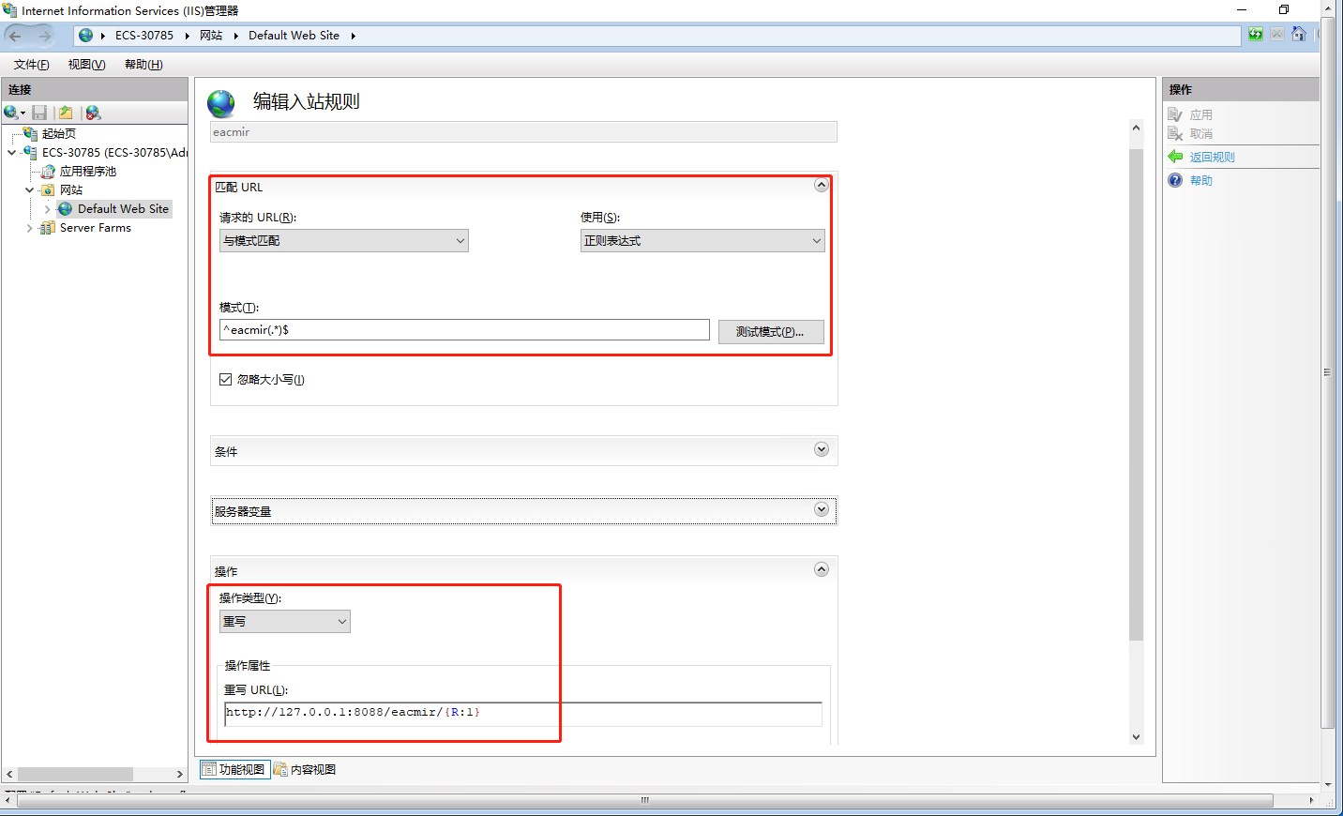The width and height of the screenshot is (1343, 816).
Task: Uncheck 忽略大小写 ignore case checkbox
Action: tap(225, 379)
